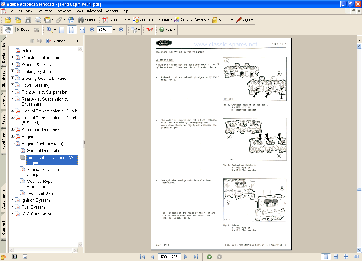Expand the Ignition System bookmark
362x261 pixels.
13,200
